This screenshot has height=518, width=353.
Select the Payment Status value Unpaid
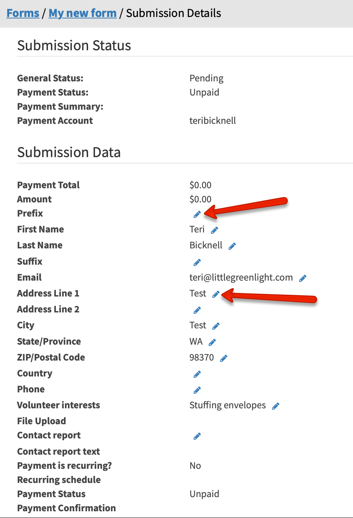(204, 92)
